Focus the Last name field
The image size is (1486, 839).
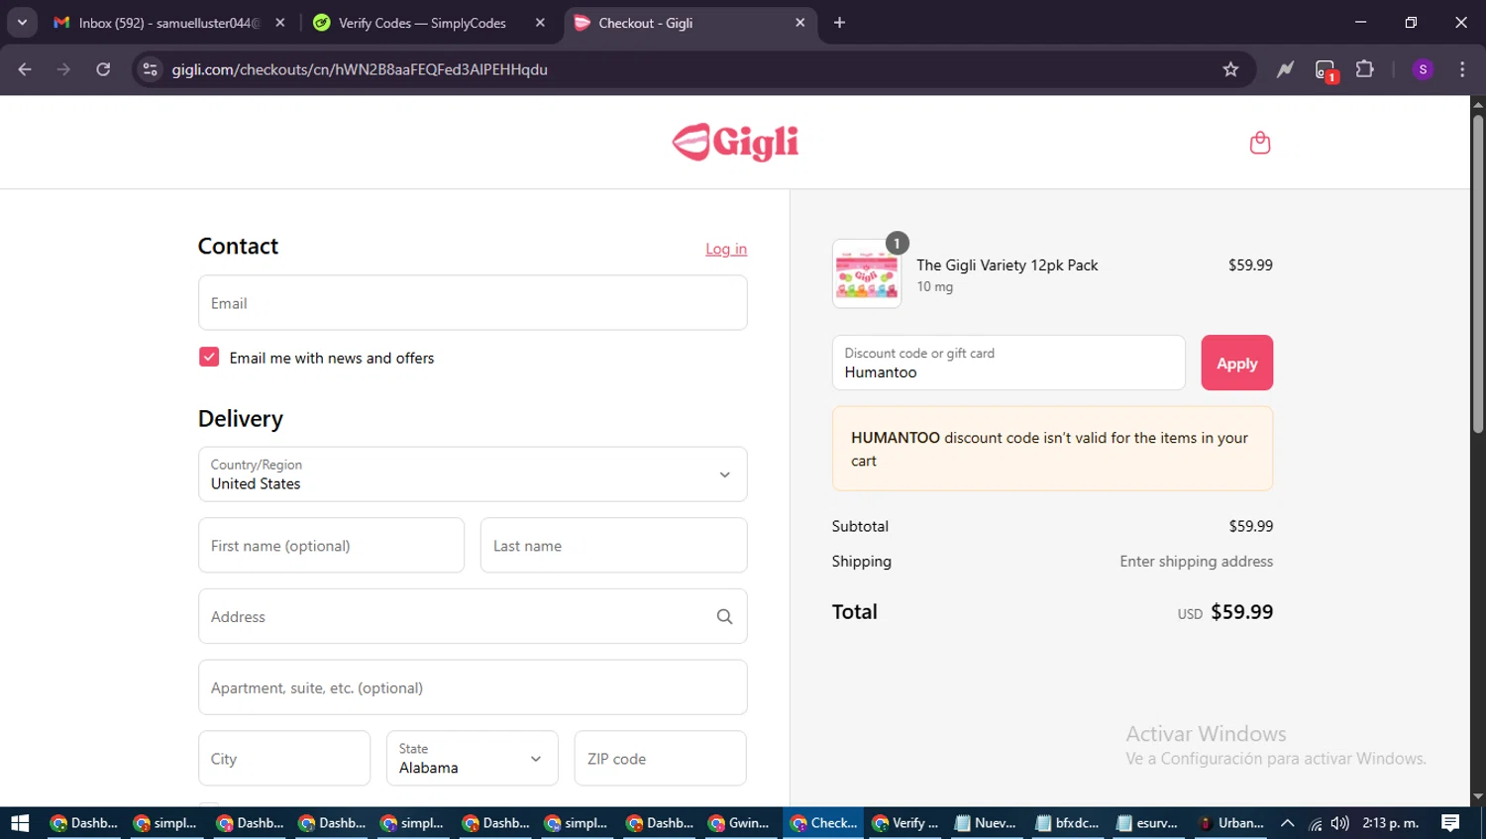pos(613,545)
